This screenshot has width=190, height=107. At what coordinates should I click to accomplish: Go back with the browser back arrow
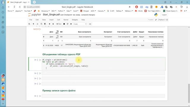(9, 7)
